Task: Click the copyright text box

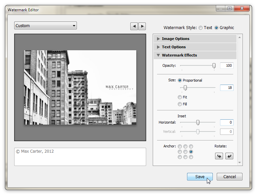Action: point(80,157)
